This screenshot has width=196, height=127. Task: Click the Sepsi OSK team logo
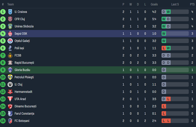pyautogui.click(x=10, y=34)
